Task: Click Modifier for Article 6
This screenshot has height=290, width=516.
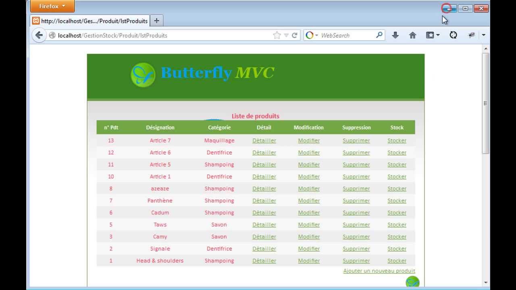Action: pos(309,152)
